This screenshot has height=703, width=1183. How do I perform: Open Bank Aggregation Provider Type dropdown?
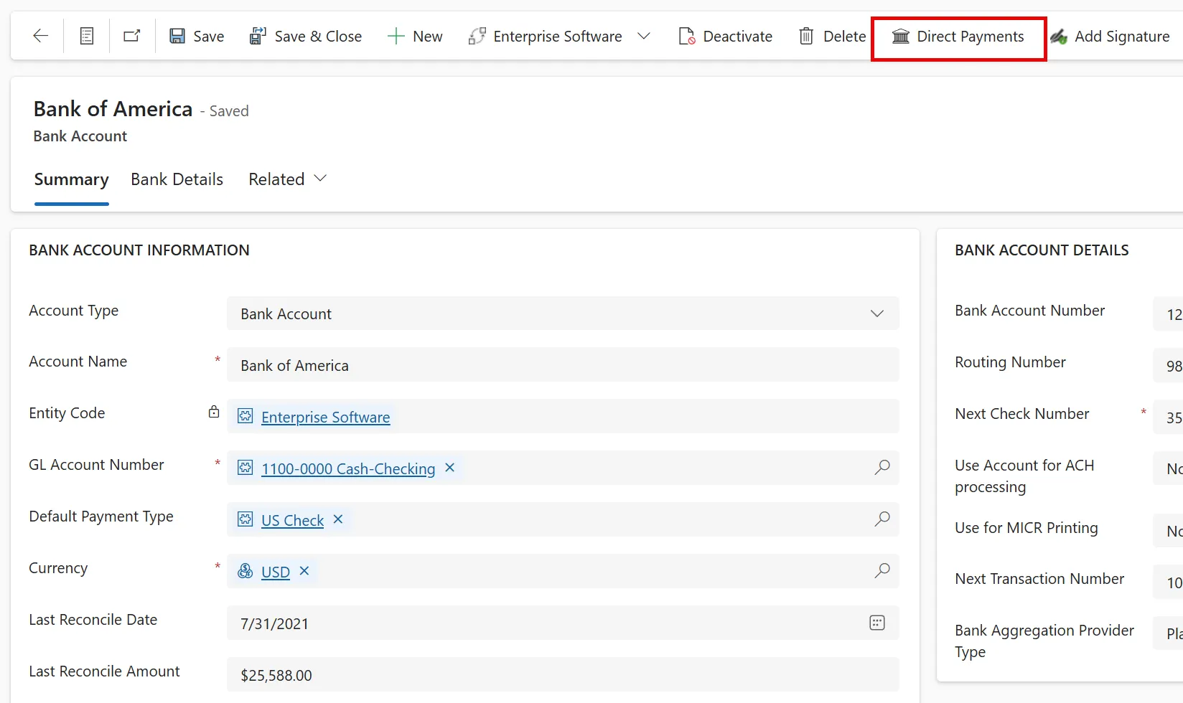click(x=1168, y=633)
